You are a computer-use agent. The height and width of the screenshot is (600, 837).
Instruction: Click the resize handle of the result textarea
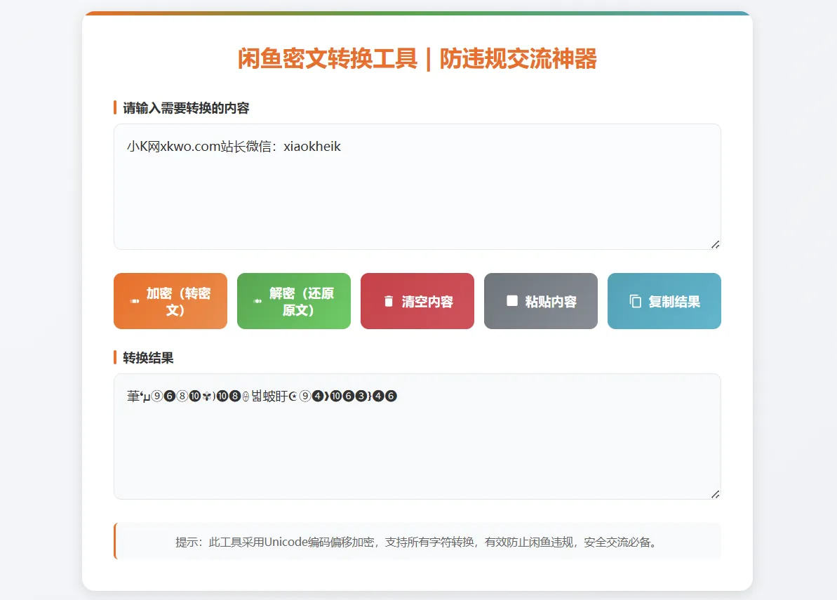[716, 495]
